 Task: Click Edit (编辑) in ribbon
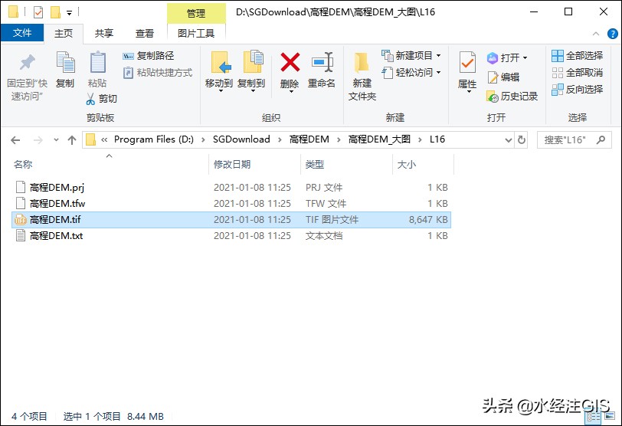(503, 77)
